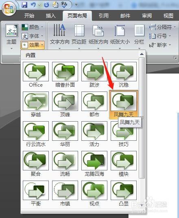Screen dimensions: 179x218
Task: Select the 流畅 theme effect
Action: coord(65,164)
